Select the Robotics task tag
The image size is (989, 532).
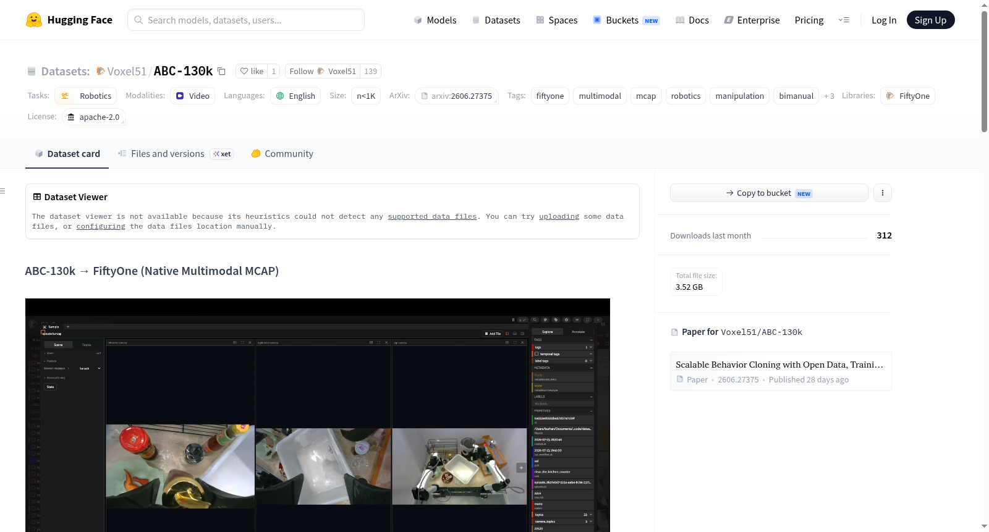coord(86,96)
